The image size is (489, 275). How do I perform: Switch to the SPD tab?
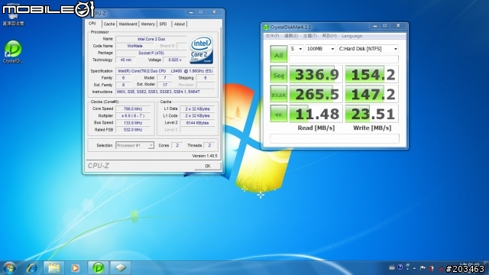tap(163, 24)
